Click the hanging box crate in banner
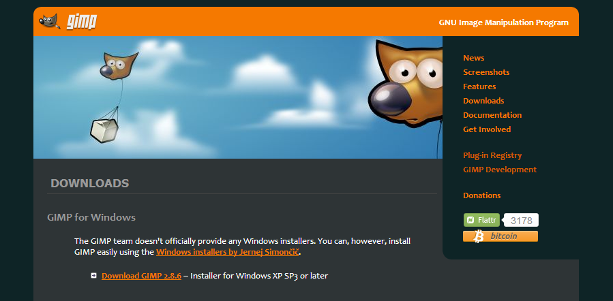613x301 pixels. point(104,129)
